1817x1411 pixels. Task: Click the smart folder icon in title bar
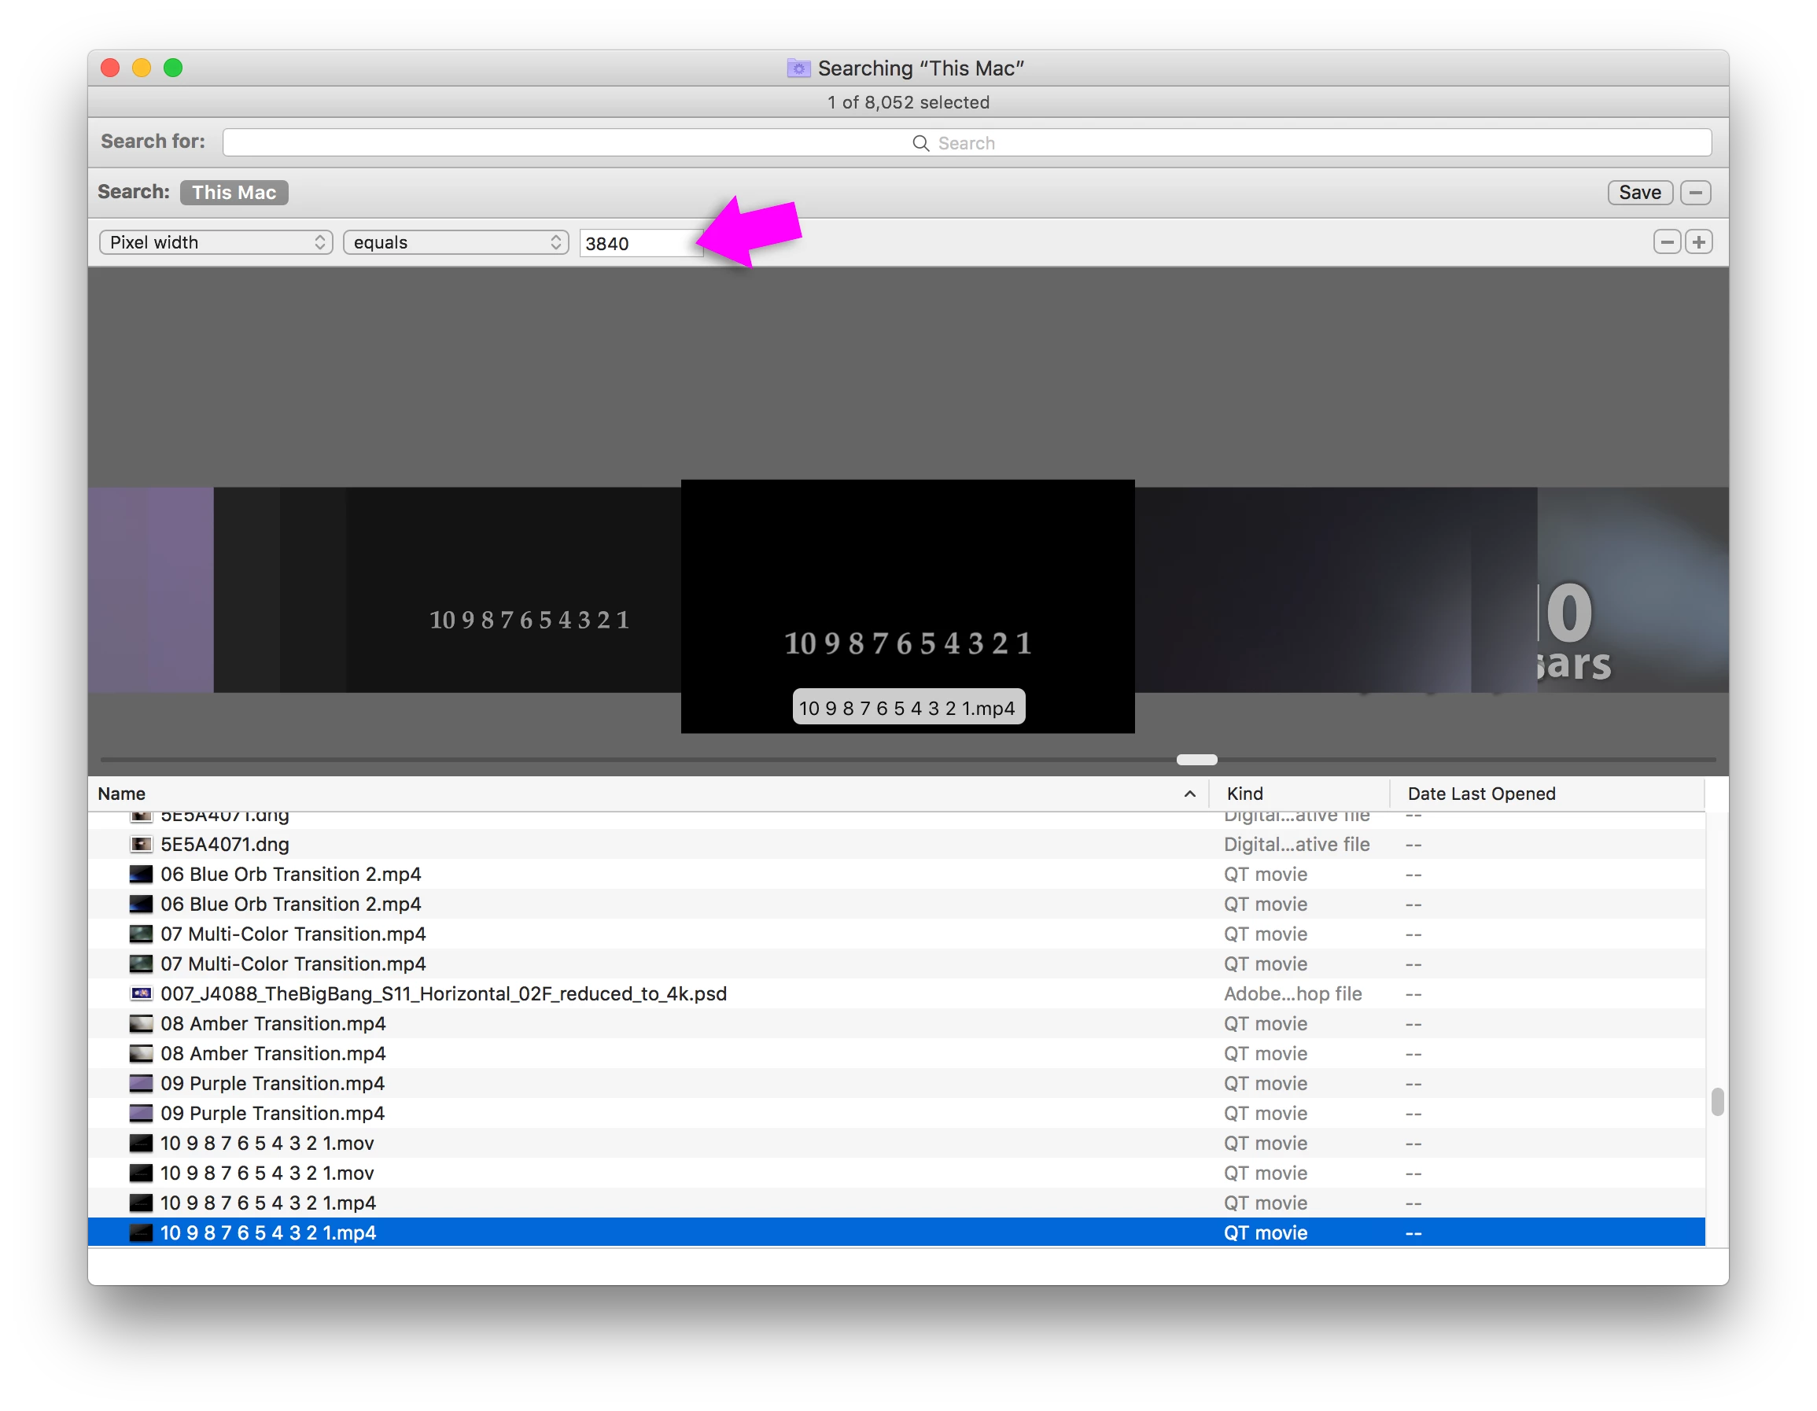pyautogui.click(x=798, y=68)
